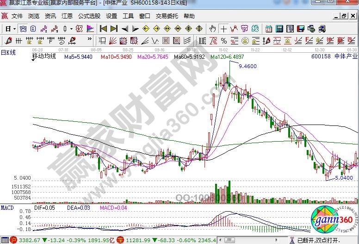Open the 公式选股 menu
Viewport: 359px width, 244px height.
pos(89,16)
